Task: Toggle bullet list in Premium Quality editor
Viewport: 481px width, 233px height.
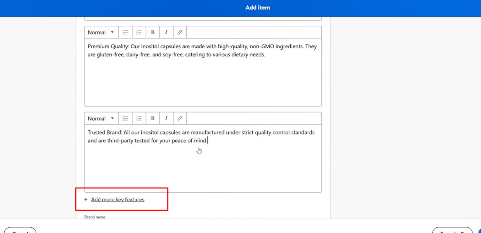Action: [x=125, y=32]
